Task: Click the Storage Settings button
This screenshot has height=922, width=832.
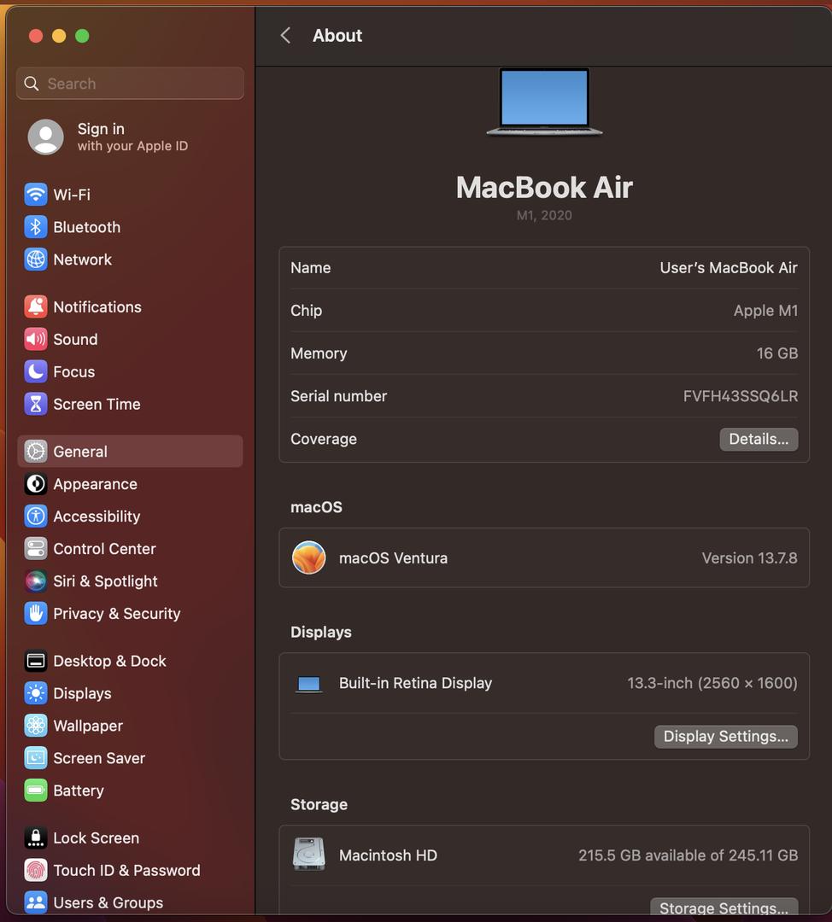Action: (724, 907)
